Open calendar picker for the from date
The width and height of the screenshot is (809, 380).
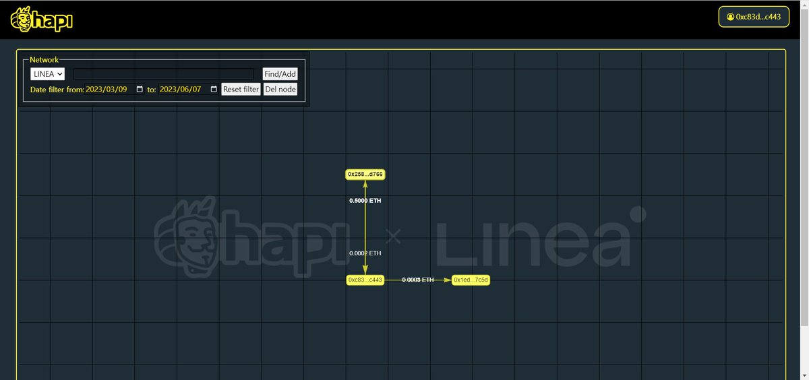pos(140,90)
